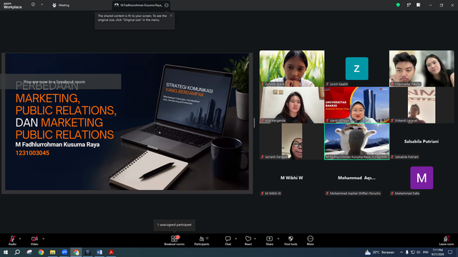The image size is (458, 257).
Task: Open the meeting info icon
Action: click(33, 5)
